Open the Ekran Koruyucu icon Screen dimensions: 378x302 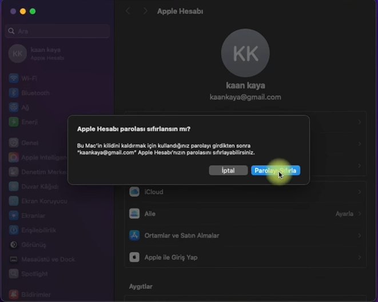click(x=14, y=201)
